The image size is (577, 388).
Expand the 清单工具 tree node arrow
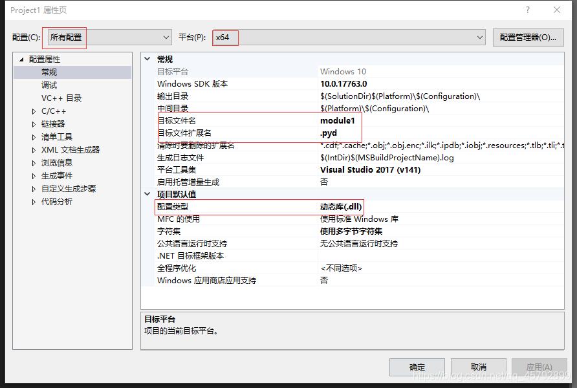pos(34,137)
